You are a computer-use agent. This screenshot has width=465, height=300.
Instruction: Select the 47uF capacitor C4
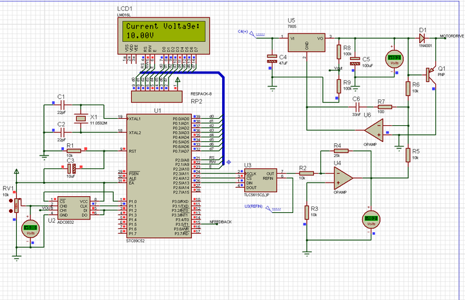(x=272, y=59)
